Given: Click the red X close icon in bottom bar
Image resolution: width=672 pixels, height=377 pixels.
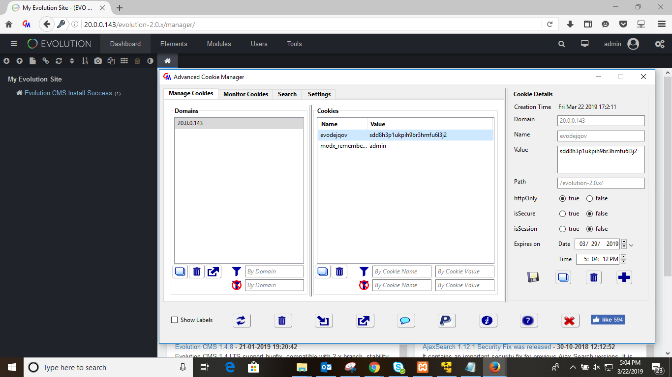Looking at the screenshot, I should pyautogui.click(x=570, y=321).
